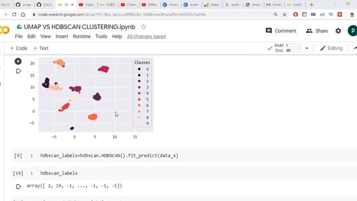
Task: Click class 0 legend color dot
Action: click(139, 69)
